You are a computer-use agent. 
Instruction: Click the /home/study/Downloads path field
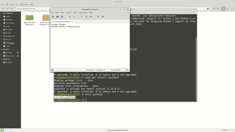point(33,9)
